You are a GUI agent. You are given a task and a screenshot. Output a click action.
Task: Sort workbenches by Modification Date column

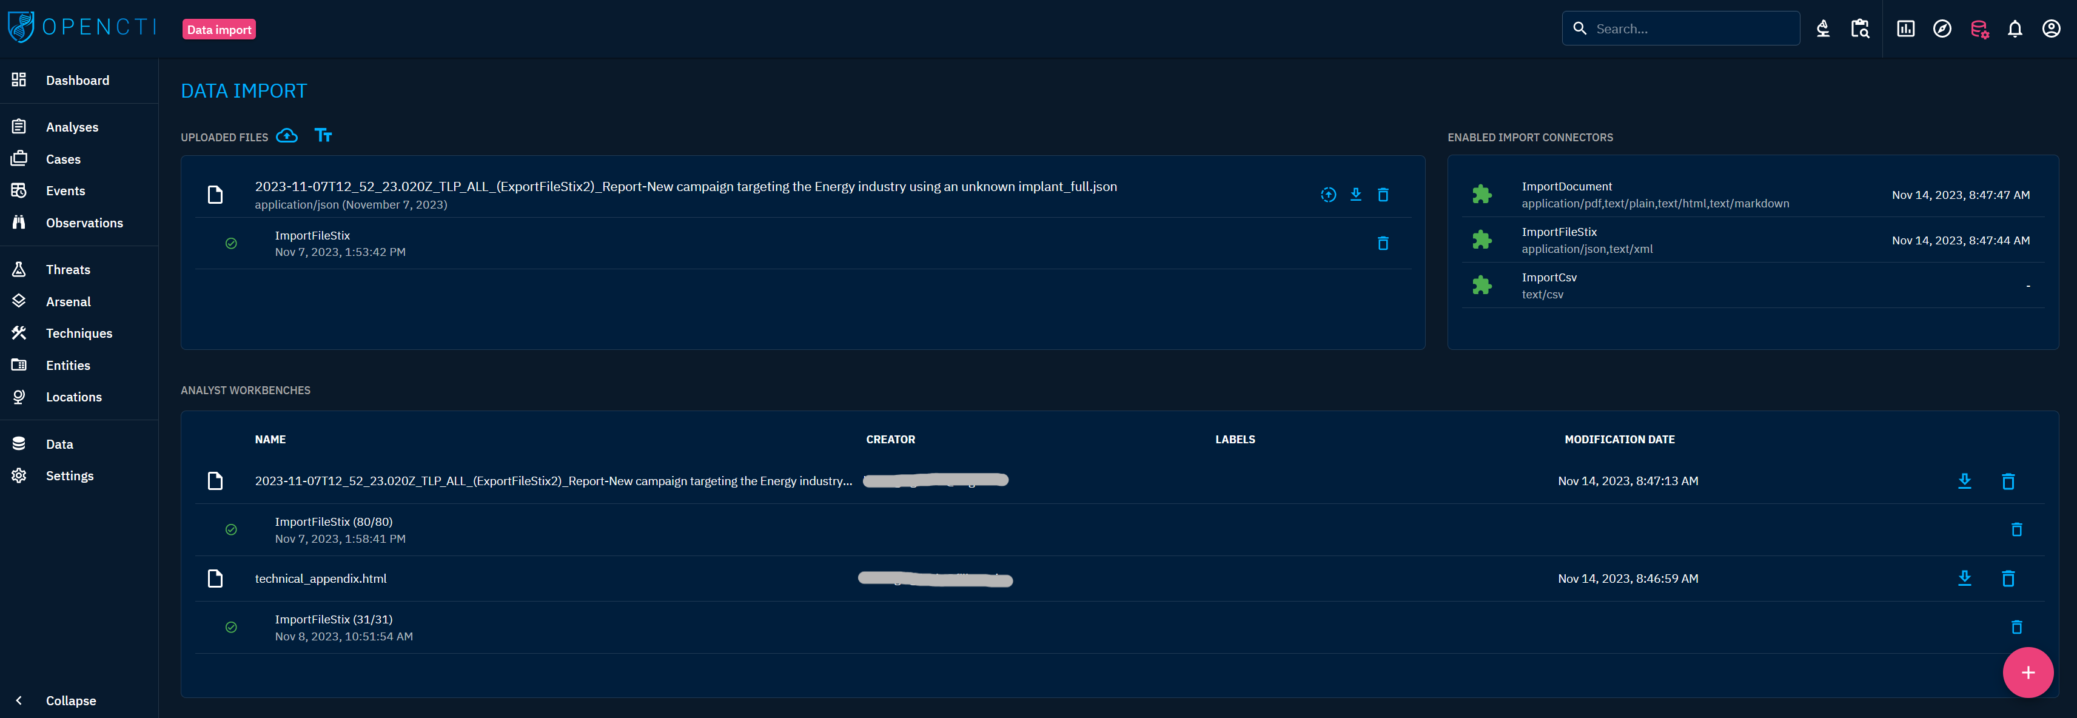[1619, 439]
